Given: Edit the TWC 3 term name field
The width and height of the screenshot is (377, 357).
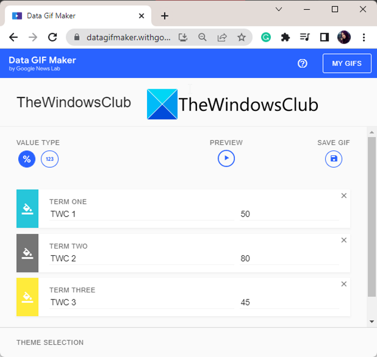Looking at the screenshot, I should pos(142,302).
